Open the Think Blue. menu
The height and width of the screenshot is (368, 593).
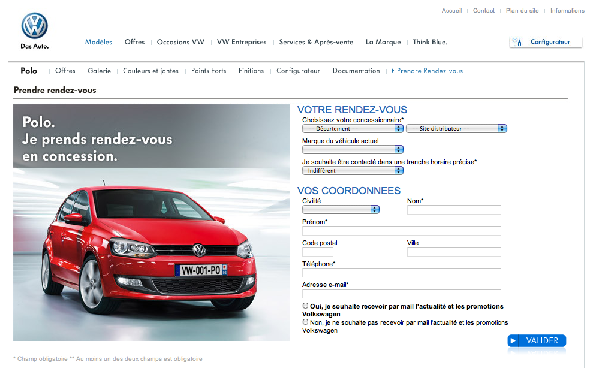point(430,42)
